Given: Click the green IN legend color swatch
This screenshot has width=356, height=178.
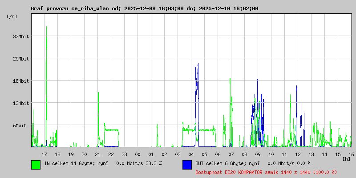Looking at the screenshot, I should (x=36, y=165).
